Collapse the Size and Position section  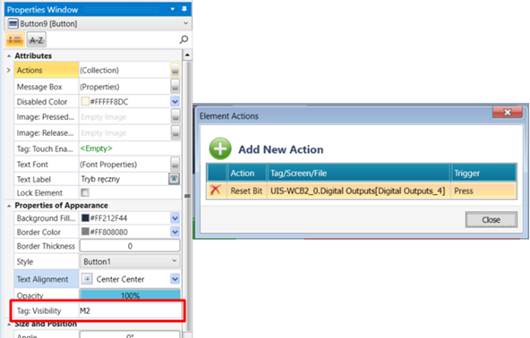[x=9, y=325]
